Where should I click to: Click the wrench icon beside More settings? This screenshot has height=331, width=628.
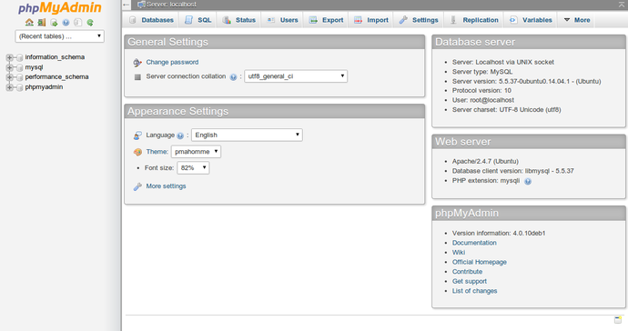(137, 186)
